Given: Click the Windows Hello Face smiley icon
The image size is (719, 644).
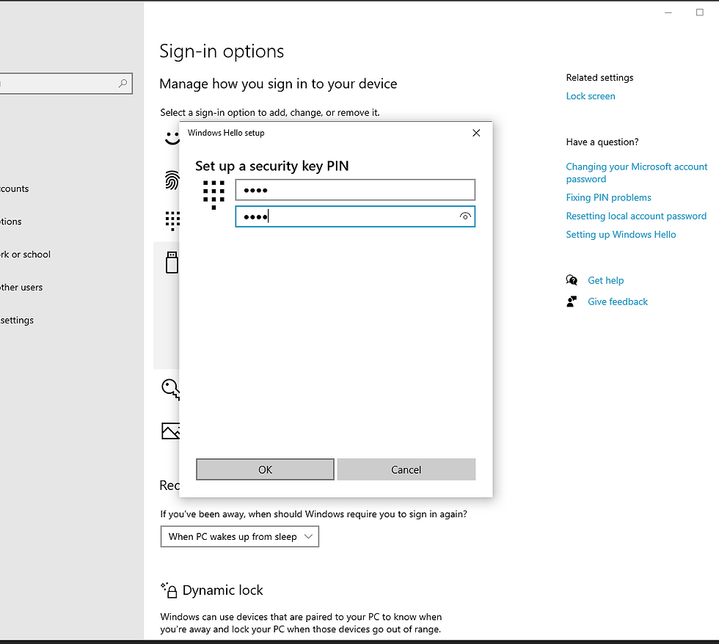Looking at the screenshot, I should coord(172,137).
